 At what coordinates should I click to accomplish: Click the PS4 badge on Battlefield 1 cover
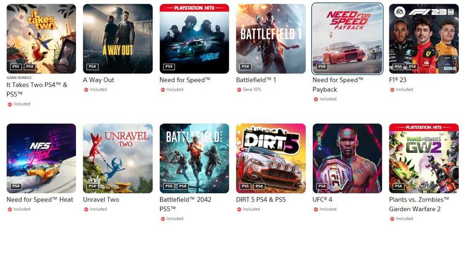[x=245, y=67]
